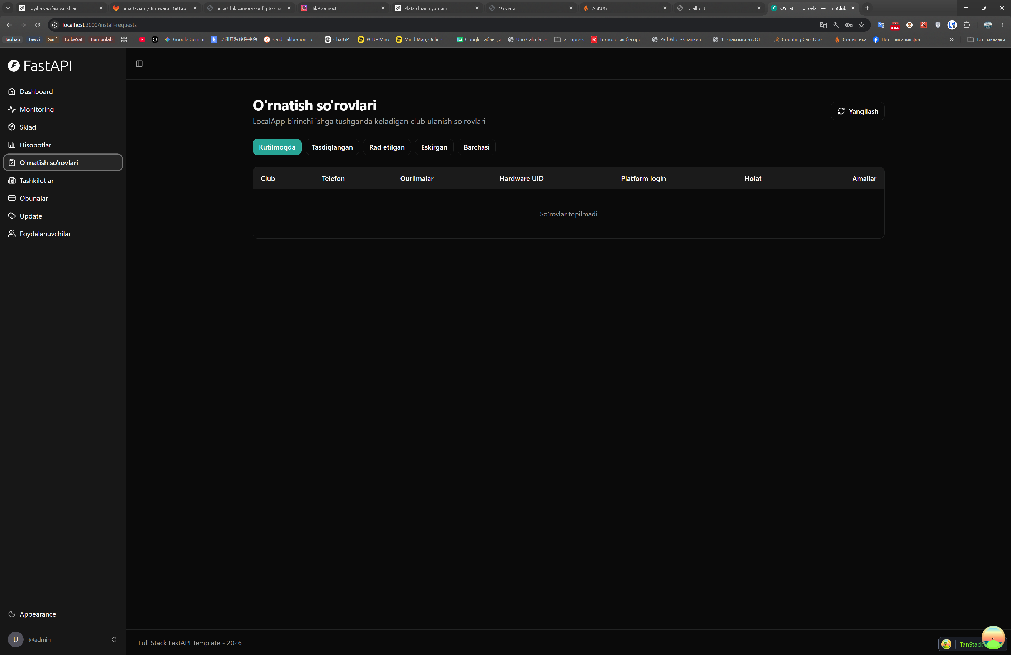This screenshot has width=1011, height=655.
Task: Click the Yangilash refresh button
Action: 858,111
